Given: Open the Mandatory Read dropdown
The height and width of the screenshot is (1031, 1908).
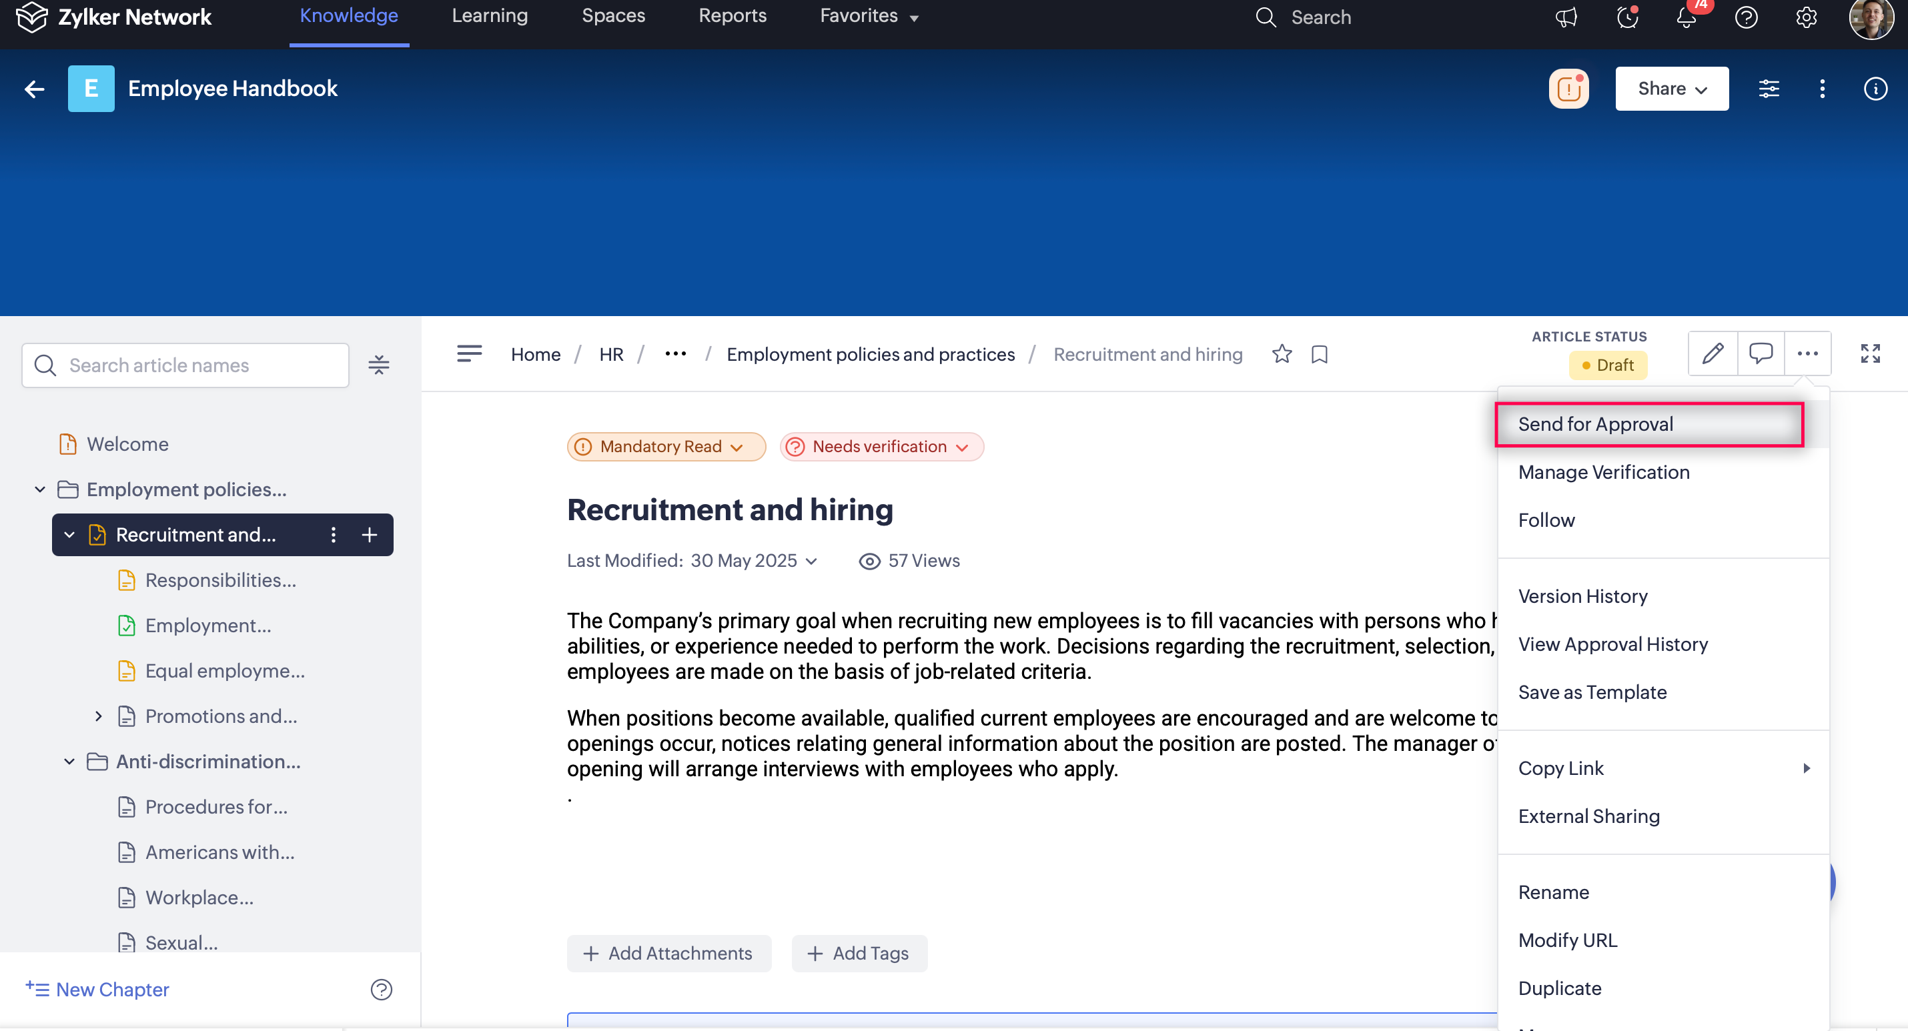Looking at the screenshot, I should (666, 447).
